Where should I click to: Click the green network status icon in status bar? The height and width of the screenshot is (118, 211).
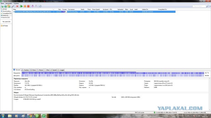pos(155,112)
